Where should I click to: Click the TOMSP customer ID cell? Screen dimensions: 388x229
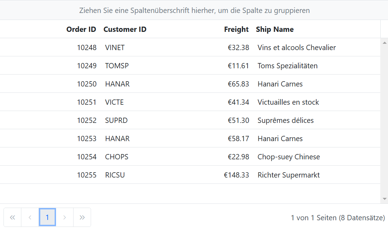point(117,65)
